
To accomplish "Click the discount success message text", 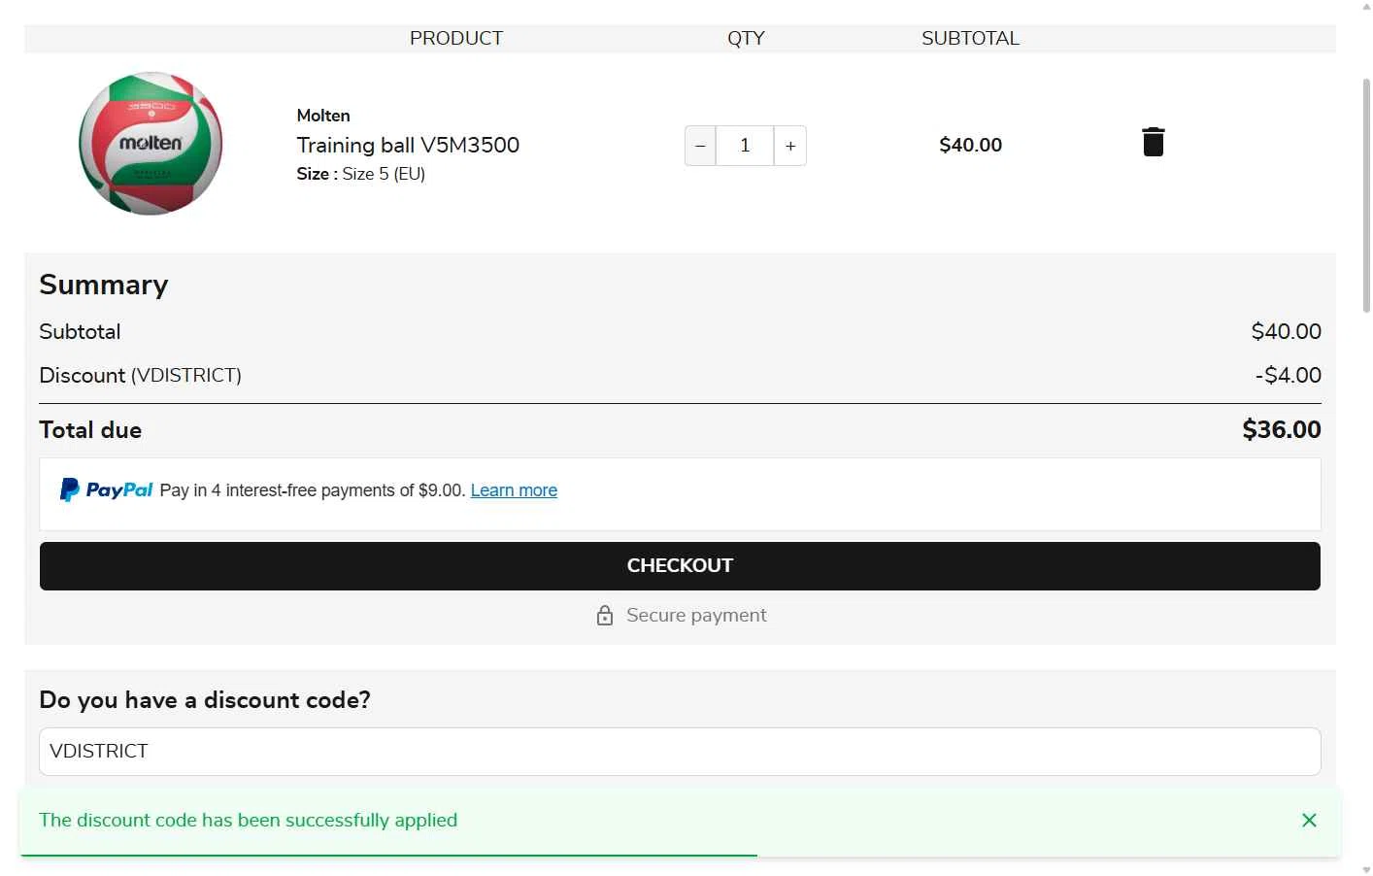I will click(248, 820).
